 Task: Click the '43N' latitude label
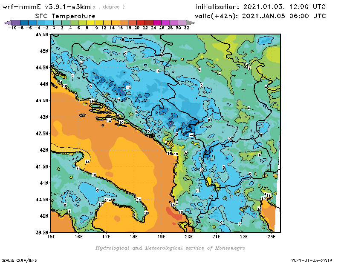(44, 117)
